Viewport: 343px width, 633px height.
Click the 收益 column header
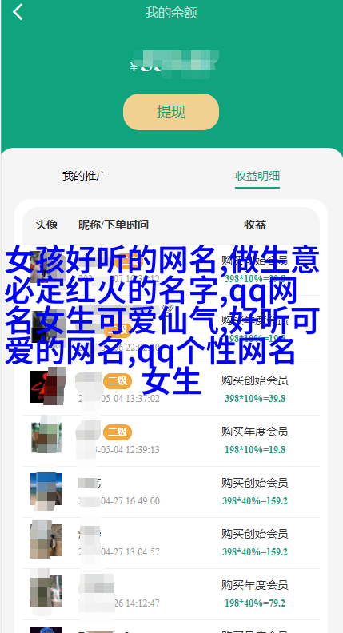[x=255, y=225]
